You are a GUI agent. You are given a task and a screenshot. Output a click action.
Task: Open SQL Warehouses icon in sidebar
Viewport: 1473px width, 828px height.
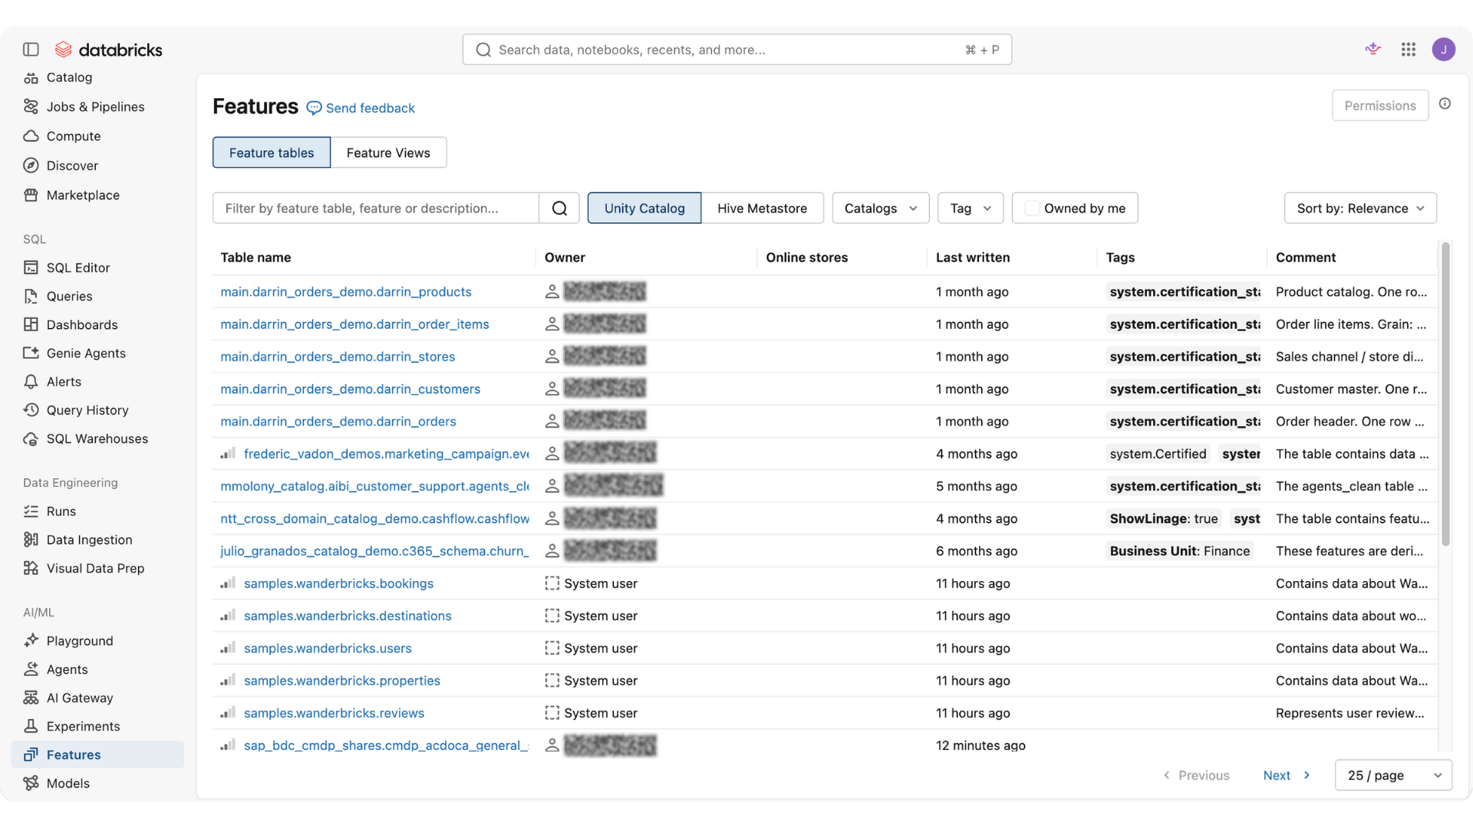tap(31, 439)
